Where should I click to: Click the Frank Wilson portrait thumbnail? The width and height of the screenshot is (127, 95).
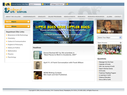point(38,65)
